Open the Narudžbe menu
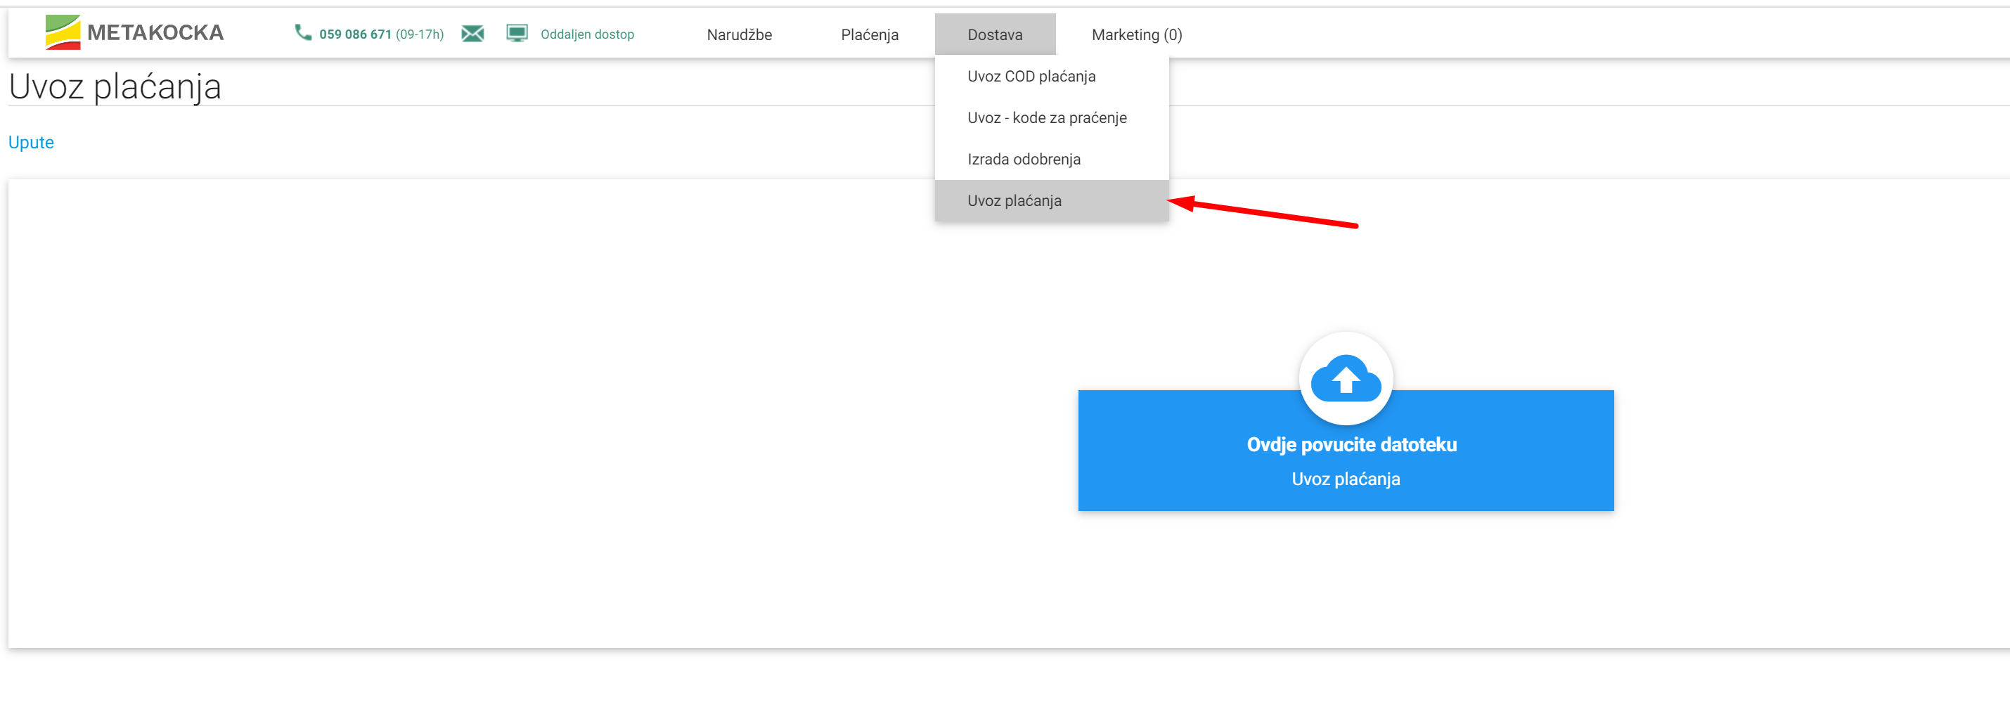2010x724 pixels. click(x=739, y=35)
